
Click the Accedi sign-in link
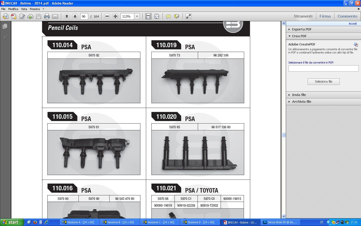point(352,24)
